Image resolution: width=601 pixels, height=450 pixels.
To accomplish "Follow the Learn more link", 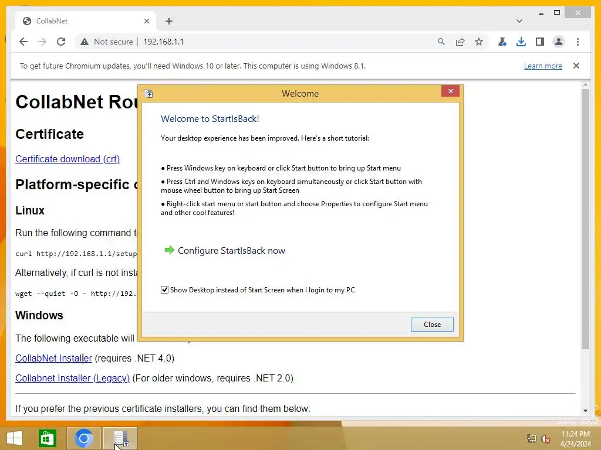I will (x=543, y=66).
